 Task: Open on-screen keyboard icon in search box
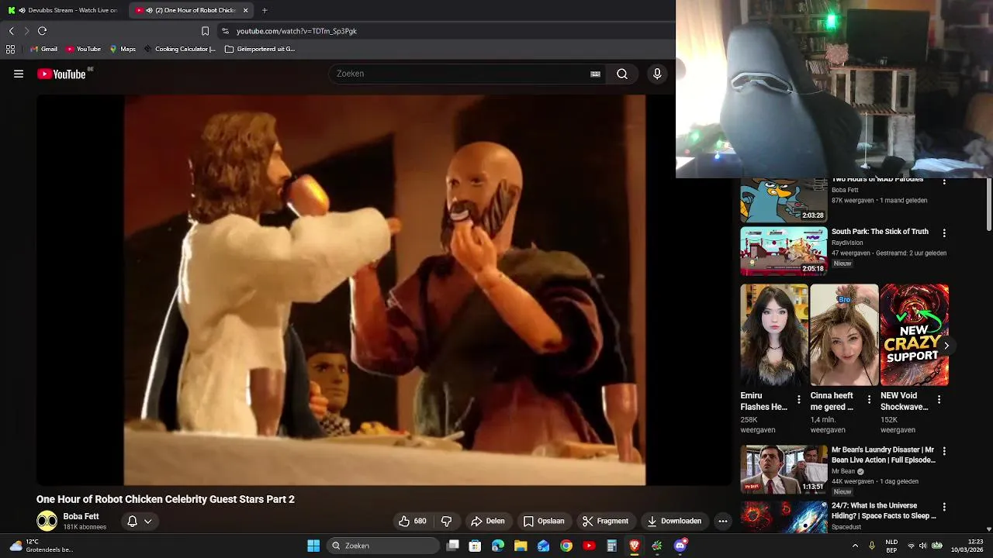click(595, 74)
